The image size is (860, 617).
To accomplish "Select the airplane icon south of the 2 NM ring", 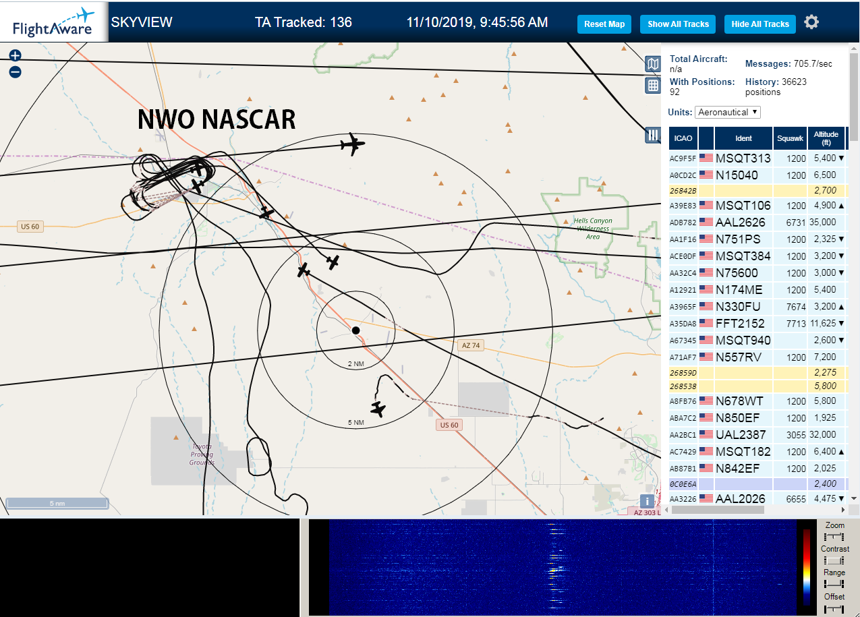I will tap(378, 409).
